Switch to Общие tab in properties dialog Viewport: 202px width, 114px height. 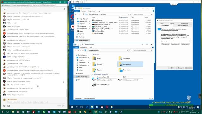(x=162, y=24)
